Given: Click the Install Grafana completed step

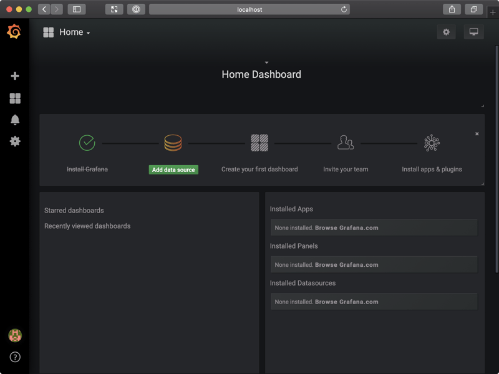Looking at the screenshot, I should [87, 169].
